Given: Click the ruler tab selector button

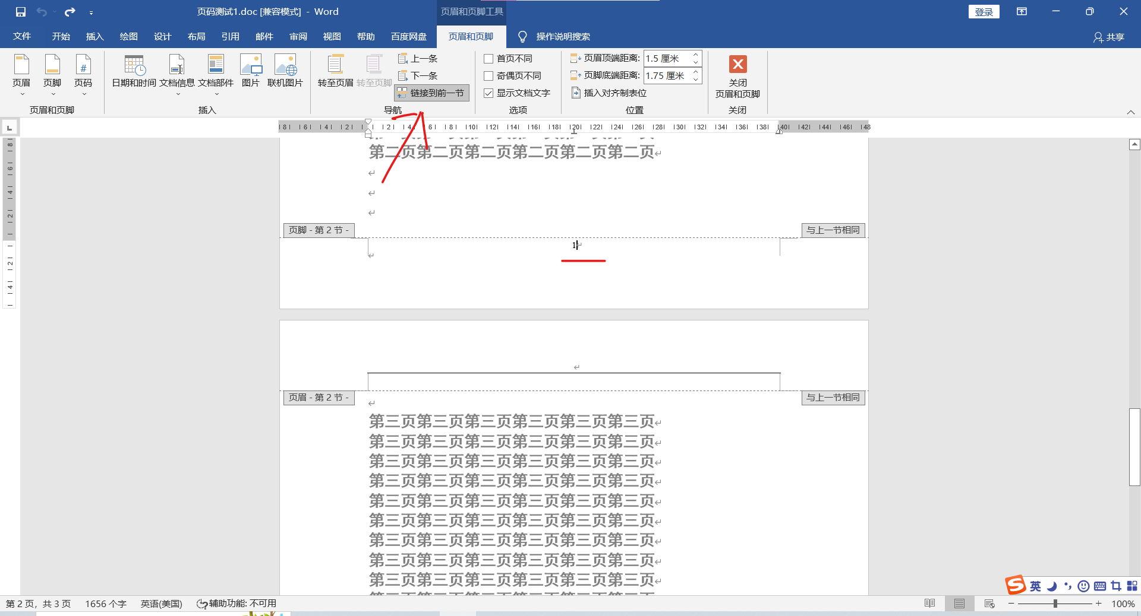Looking at the screenshot, I should [x=10, y=128].
